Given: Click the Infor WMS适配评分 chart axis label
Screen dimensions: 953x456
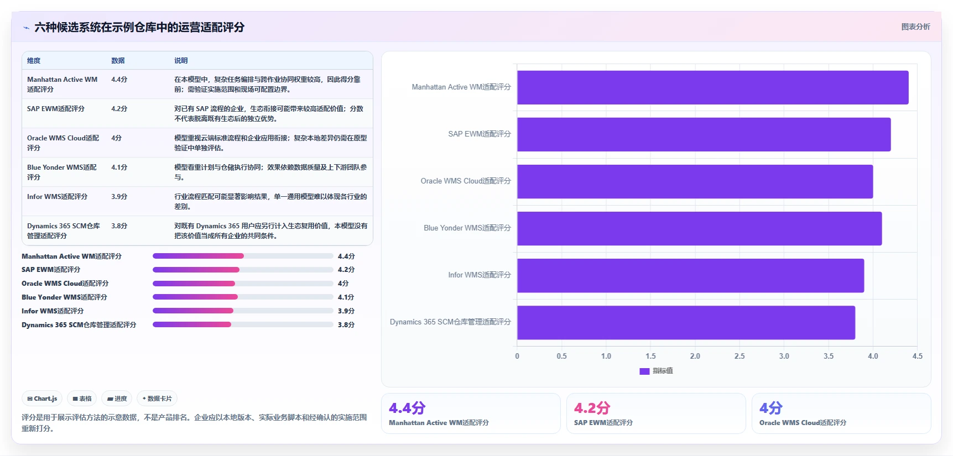Looking at the screenshot, I should click(x=480, y=275).
